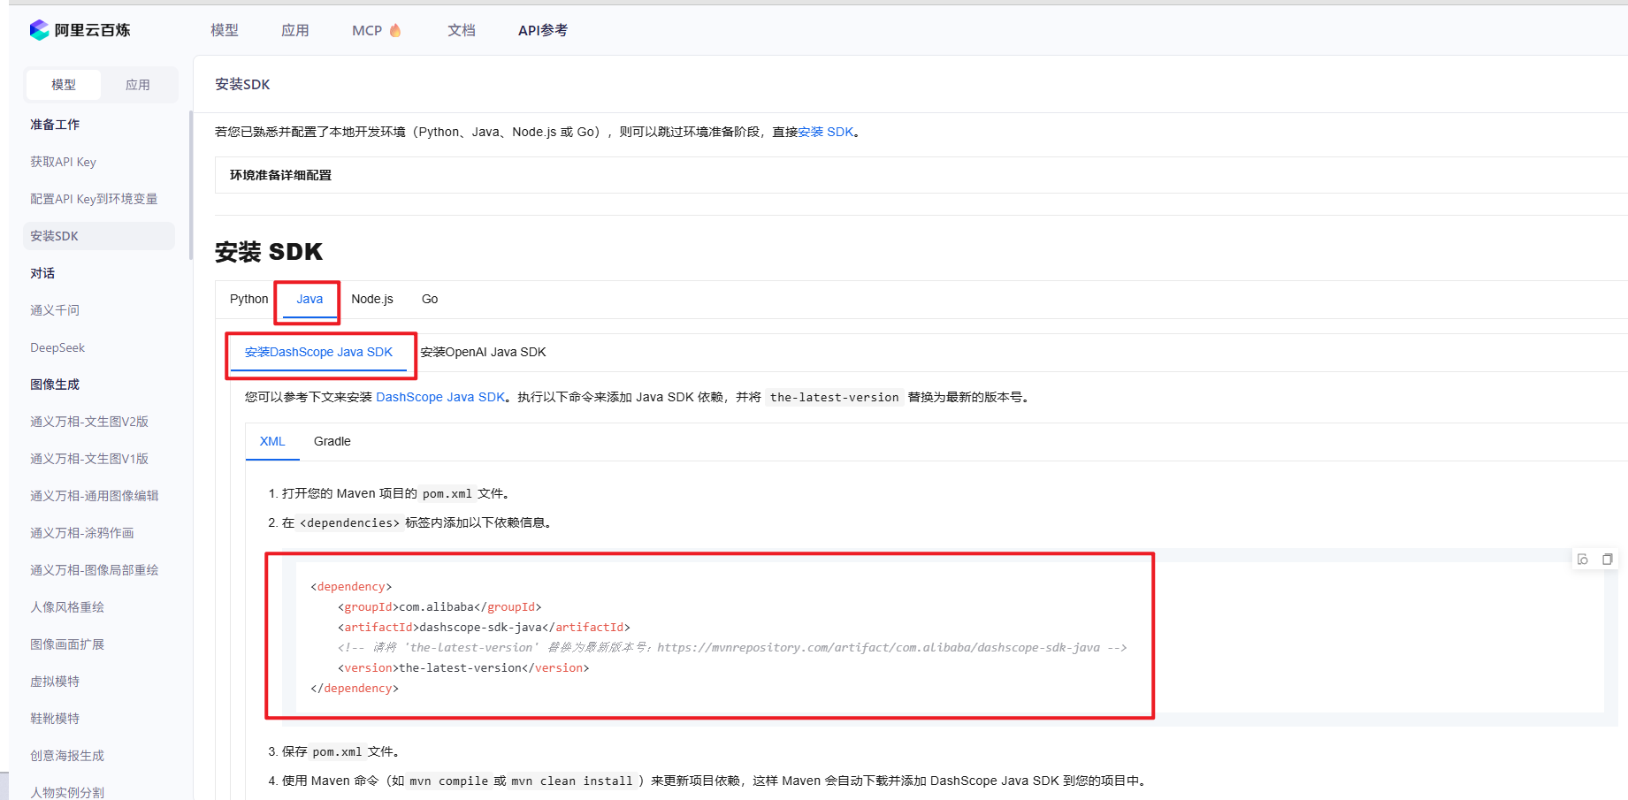Open 人物实例分割 in sidebar
This screenshot has width=1628, height=800.
tap(67, 792)
